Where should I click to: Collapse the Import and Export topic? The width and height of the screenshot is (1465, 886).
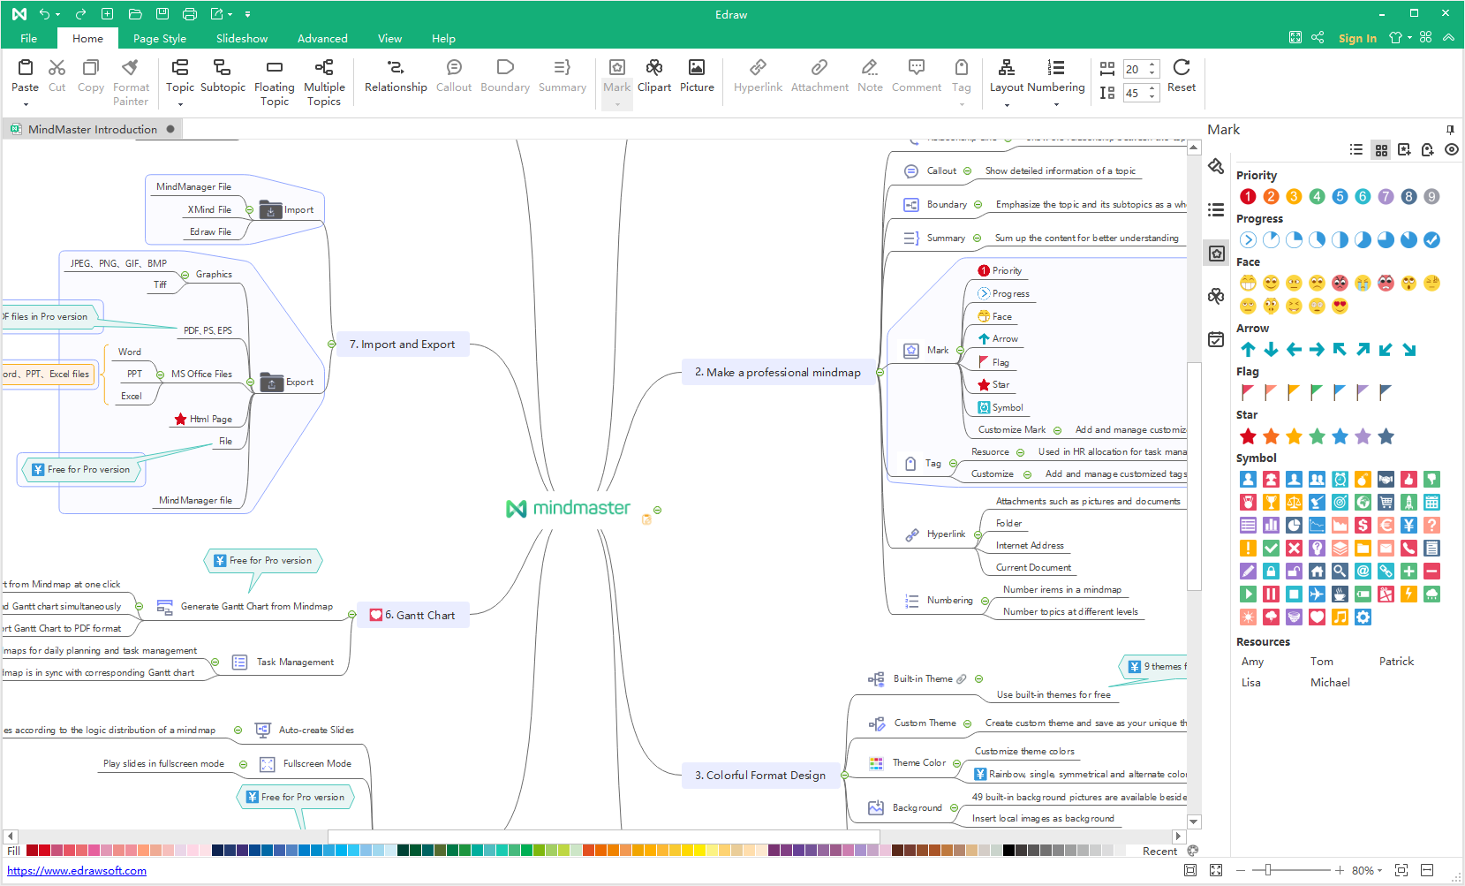click(x=331, y=345)
